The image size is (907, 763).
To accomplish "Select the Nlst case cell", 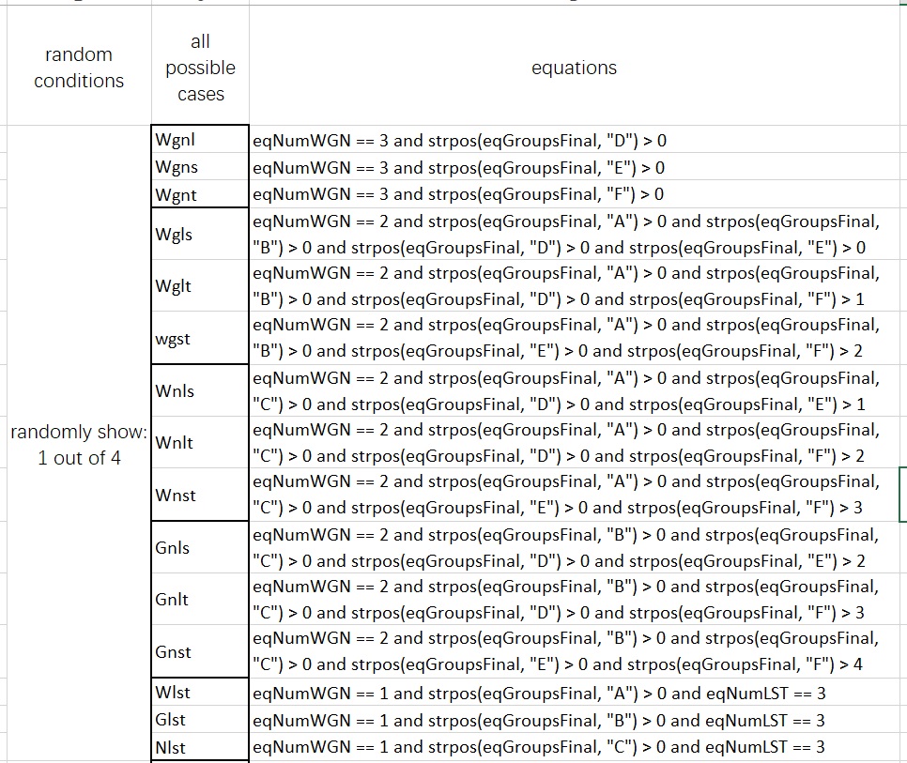I will [200, 747].
